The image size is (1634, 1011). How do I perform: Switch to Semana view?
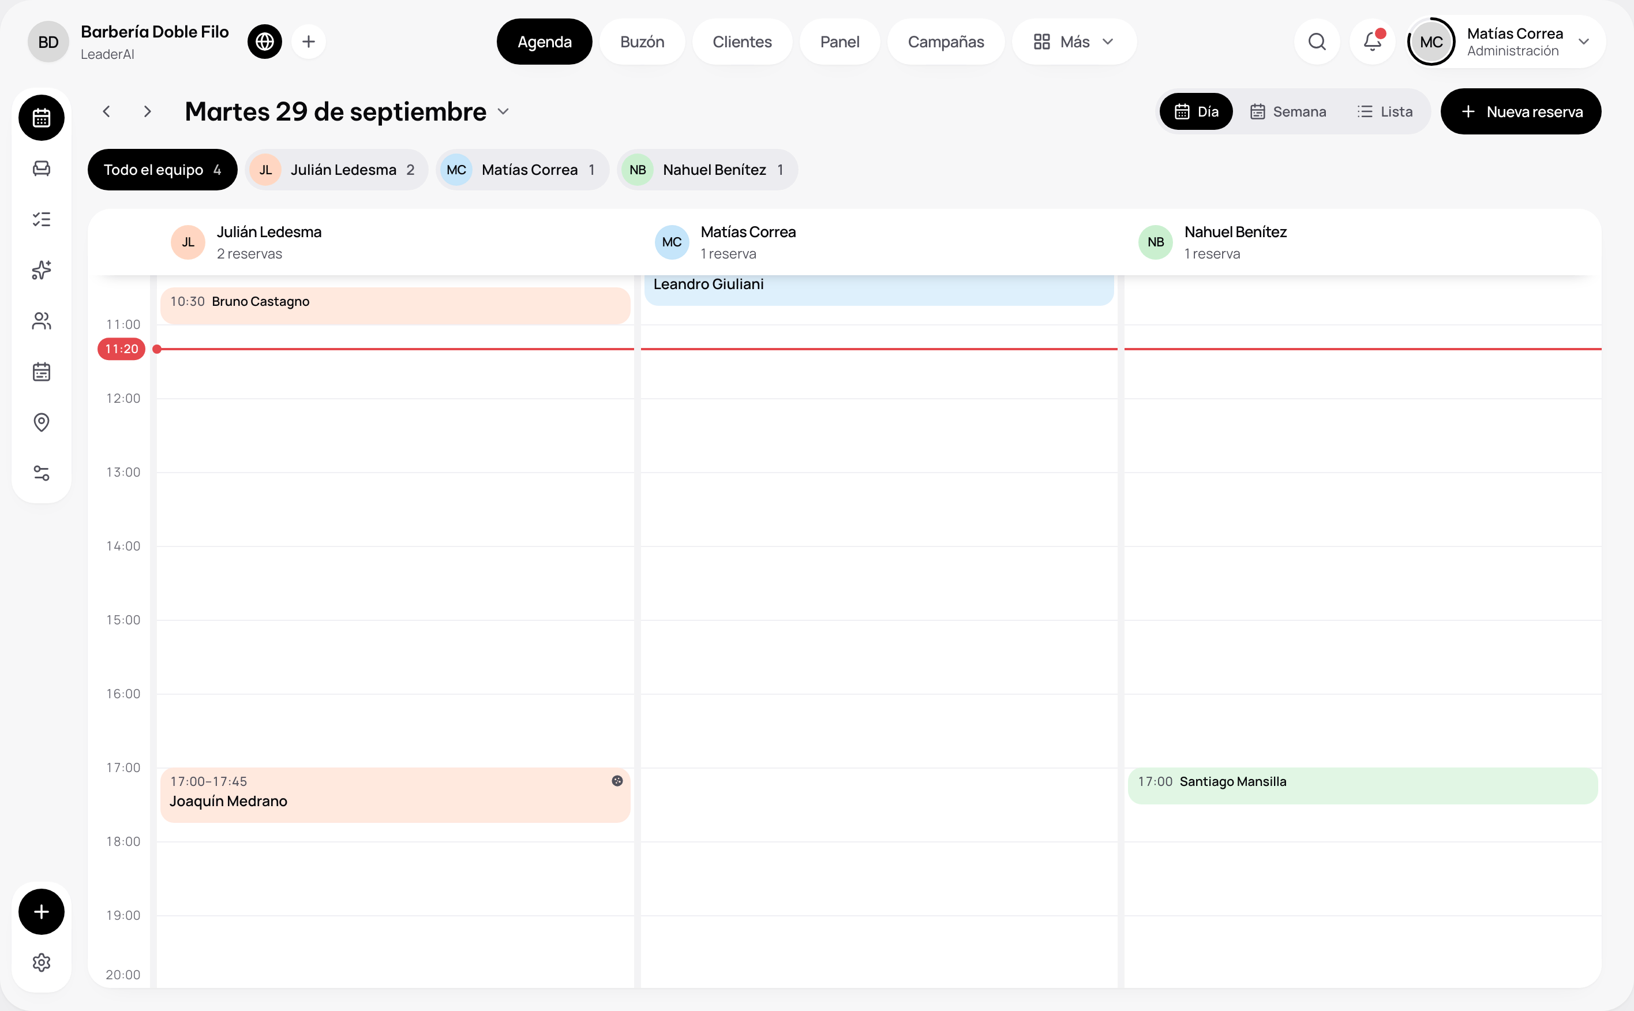[x=1288, y=111]
